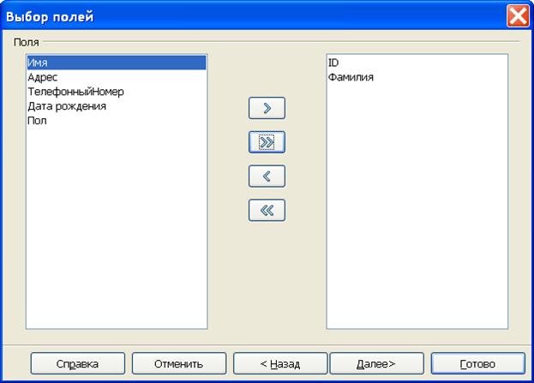The width and height of the screenshot is (534, 383).
Task: Cancel the wizard with Отменить
Action: 179,363
